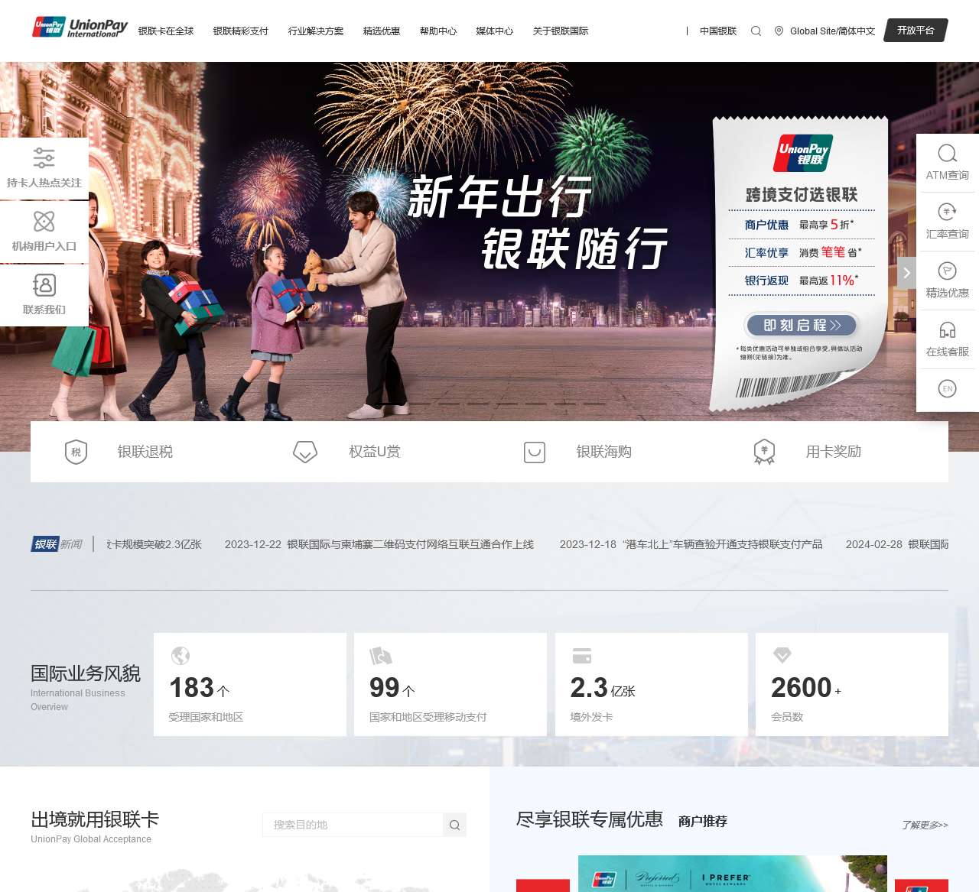Click the diamond icon above 2600+
This screenshot has height=892, width=979.
pos(782,655)
